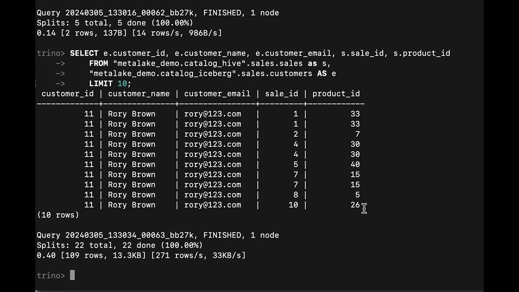
Task: Click the "109 rows, 13.3KB" stats line
Action: pyautogui.click(x=141, y=255)
